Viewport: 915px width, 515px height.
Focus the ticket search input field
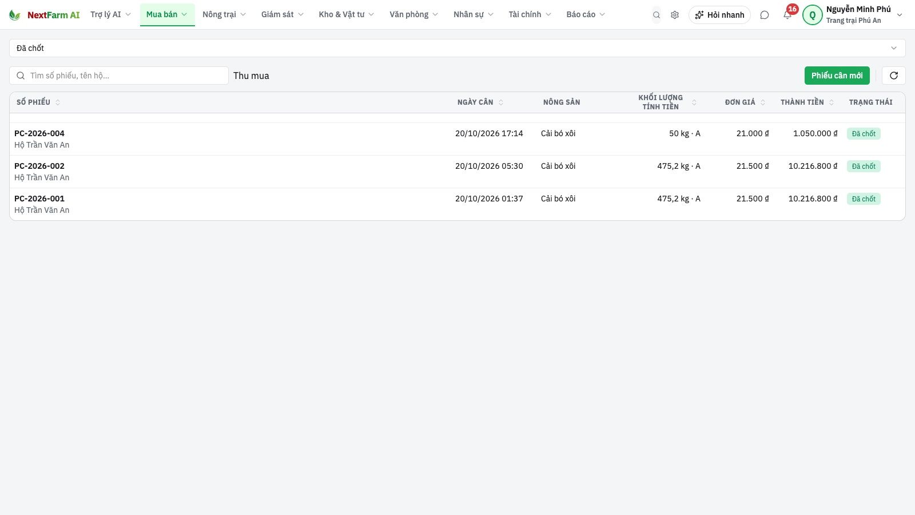pyautogui.click(x=119, y=76)
